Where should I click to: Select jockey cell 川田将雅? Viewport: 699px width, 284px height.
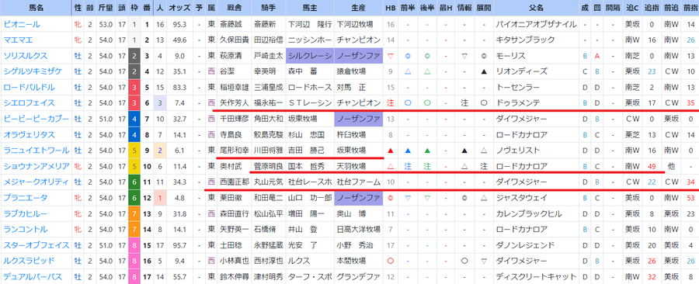[269, 151]
